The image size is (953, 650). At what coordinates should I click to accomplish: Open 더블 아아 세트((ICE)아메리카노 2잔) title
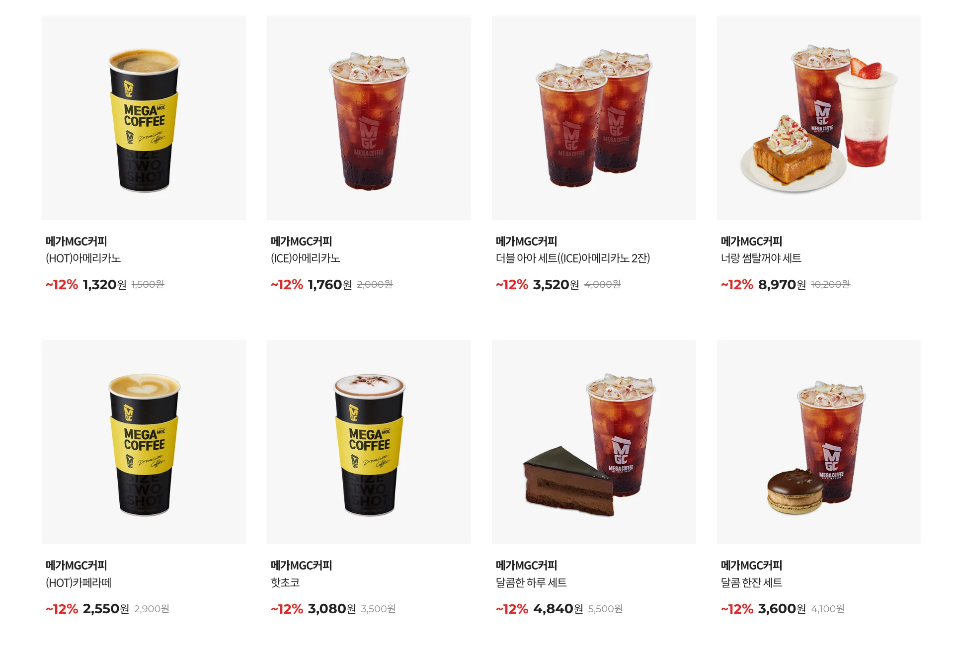[573, 258]
